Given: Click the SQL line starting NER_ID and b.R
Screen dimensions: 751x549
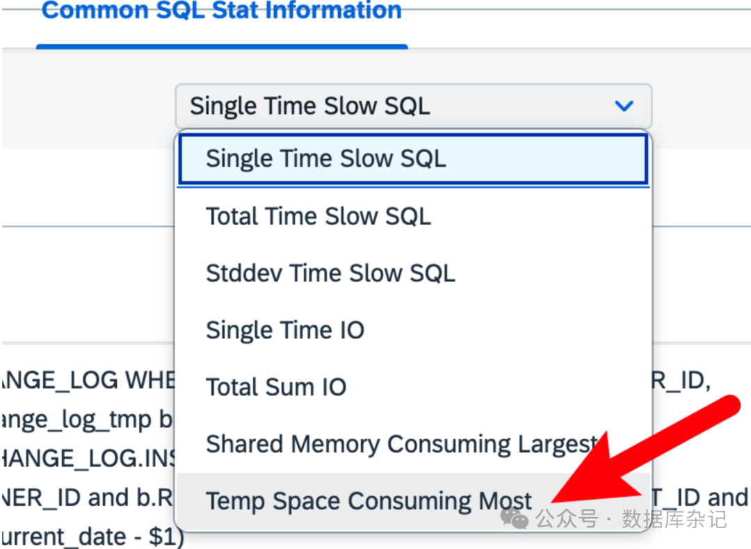Looking at the screenshot, I should 88,498.
